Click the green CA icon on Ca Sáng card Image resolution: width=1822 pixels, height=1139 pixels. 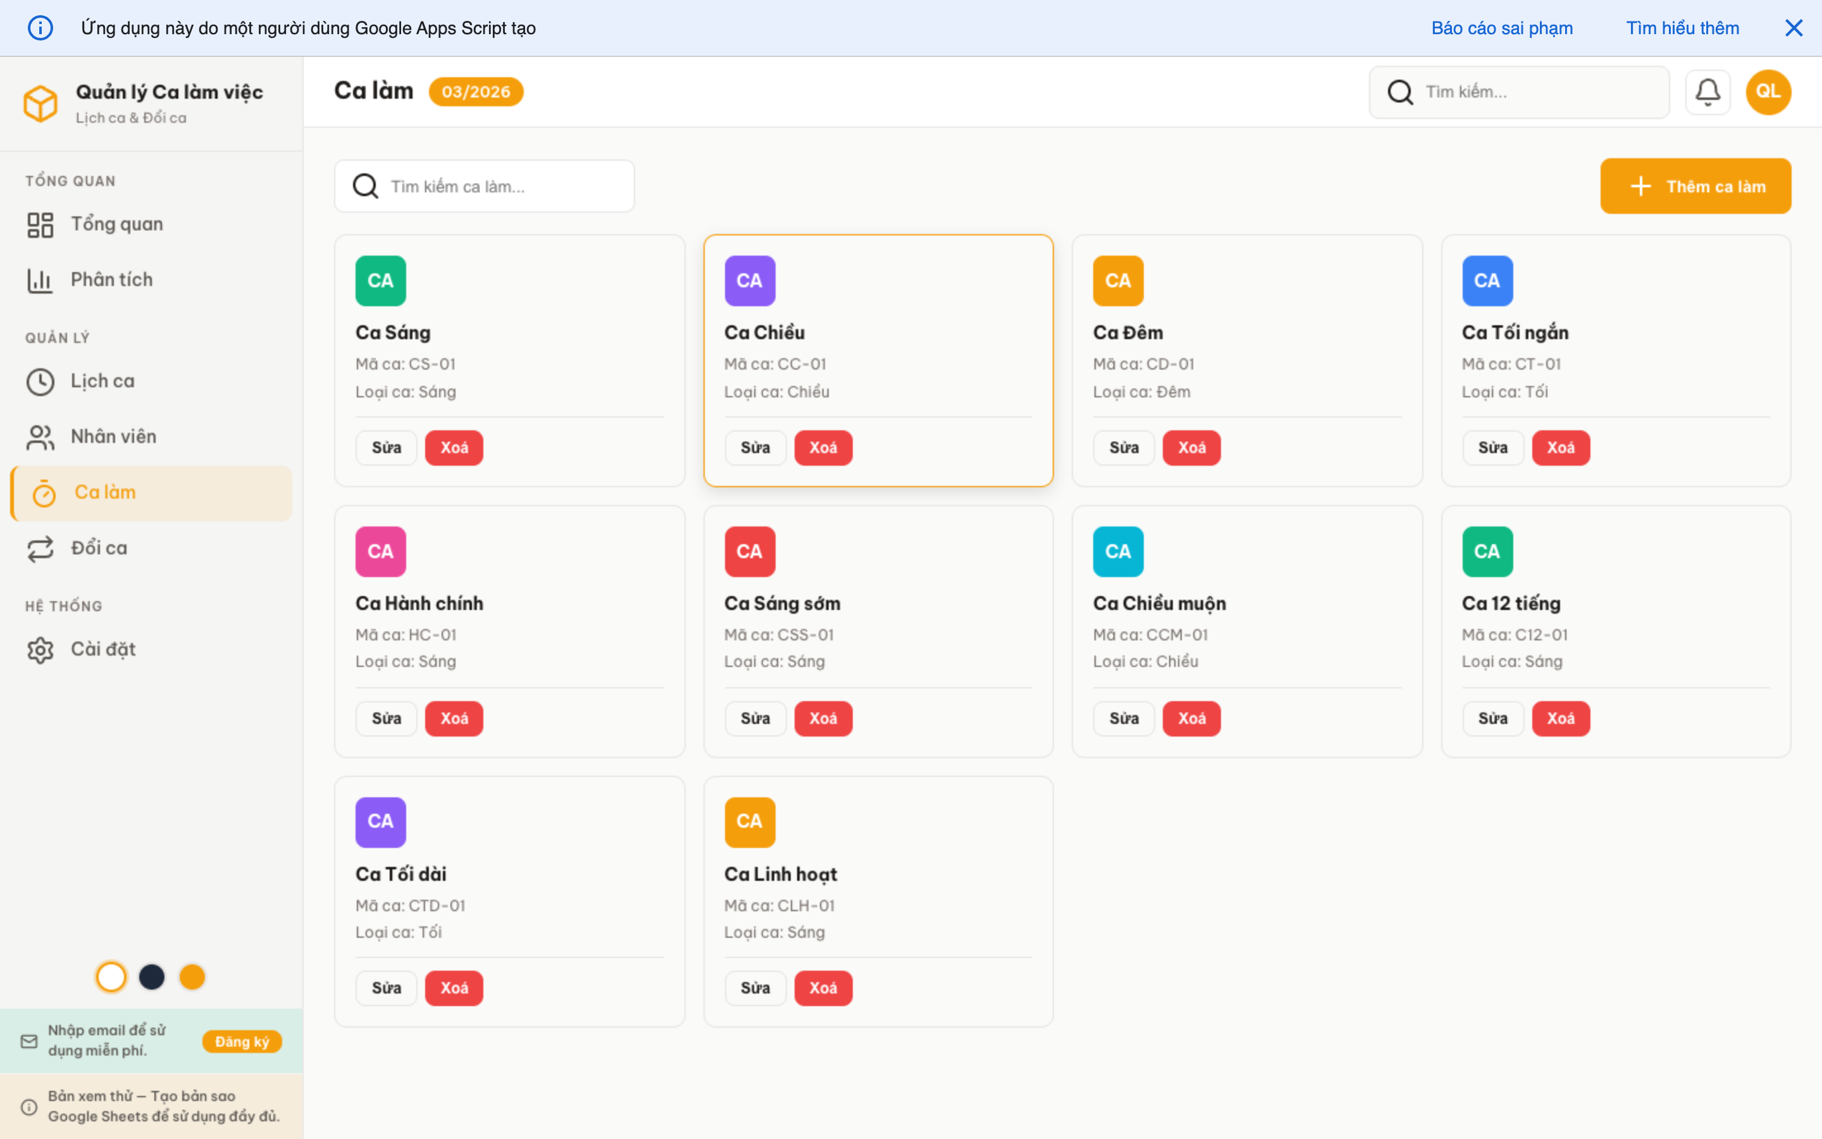pos(380,281)
